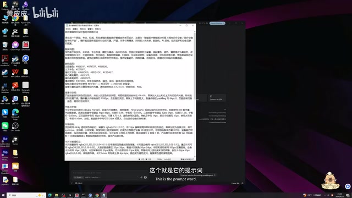Open the Designer folder on desktop

coord(5,5)
